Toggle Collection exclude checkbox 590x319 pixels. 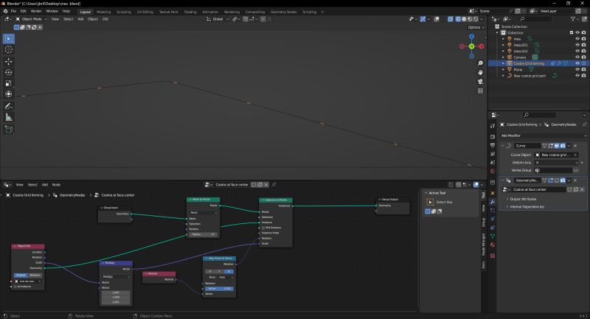point(572,32)
